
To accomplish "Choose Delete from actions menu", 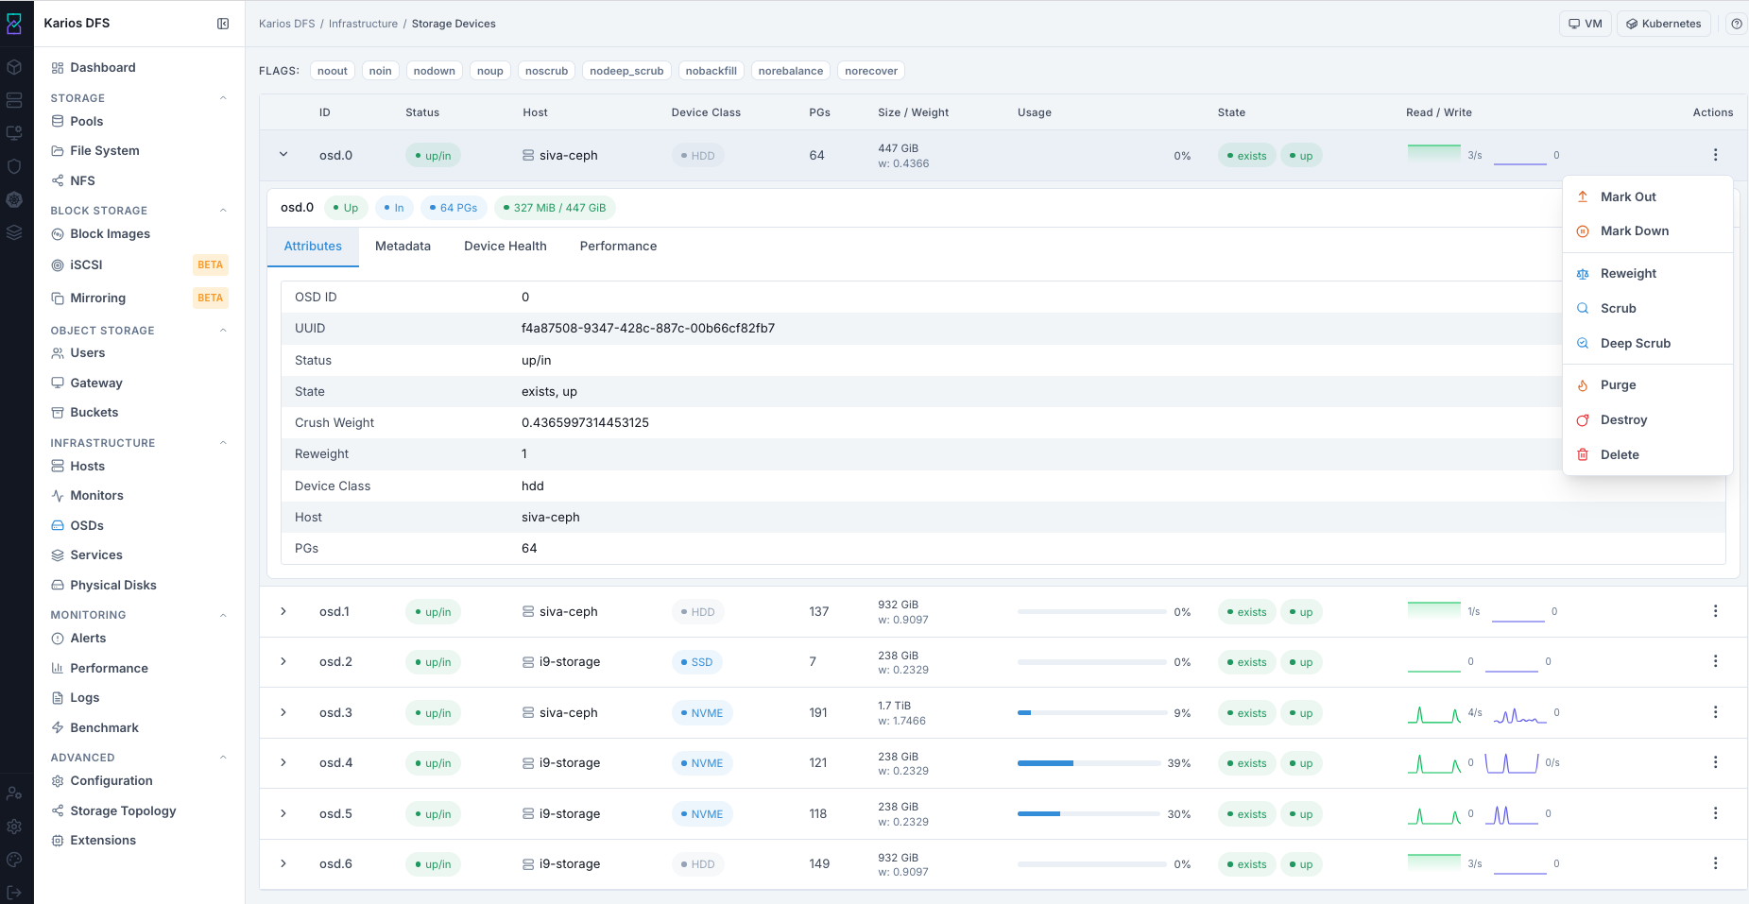I will [x=1647, y=455].
